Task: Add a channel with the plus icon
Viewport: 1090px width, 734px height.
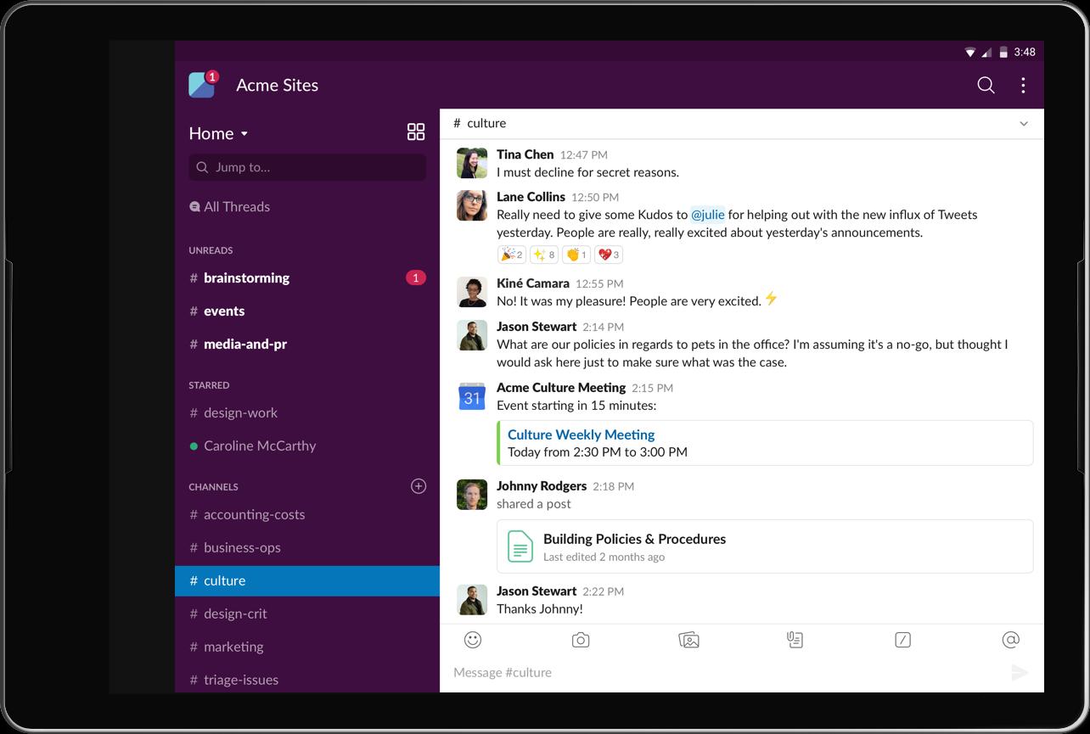Action: pyautogui.click(x=419, y=486)
